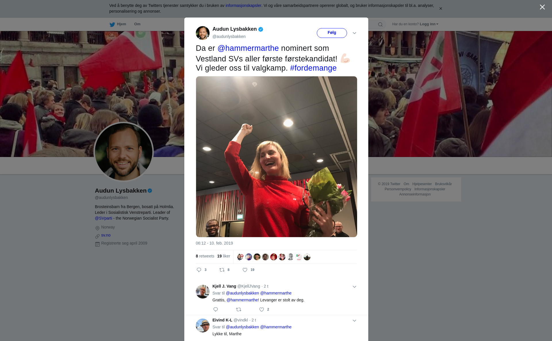Viewport: 552px width, 341px height.
Task: Dismiss the cookie notice banner
Action: point(440,9)
